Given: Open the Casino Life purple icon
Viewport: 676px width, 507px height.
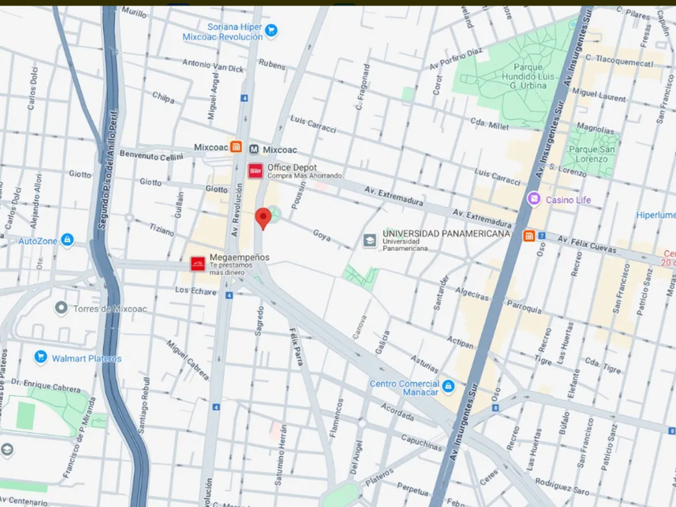Looking at the screenshot, I should 534,199.
